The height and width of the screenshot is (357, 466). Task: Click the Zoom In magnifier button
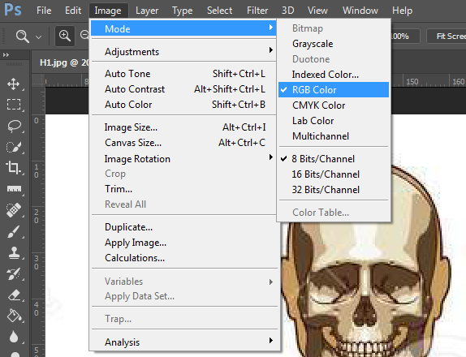[65, 36]
